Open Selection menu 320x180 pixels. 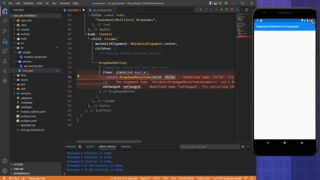pos(28,3)
